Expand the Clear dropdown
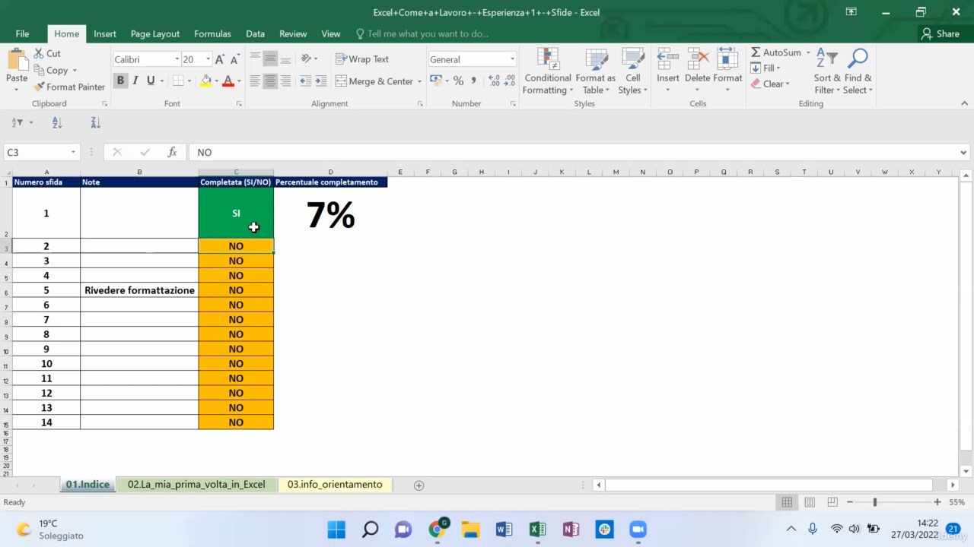974x547 pixels. [x=788, y=84]
